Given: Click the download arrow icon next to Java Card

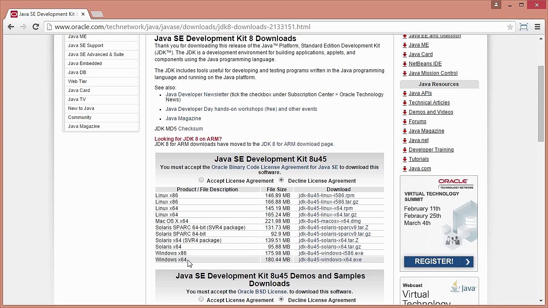Looking at the screenshot, I should pos(405,54).
